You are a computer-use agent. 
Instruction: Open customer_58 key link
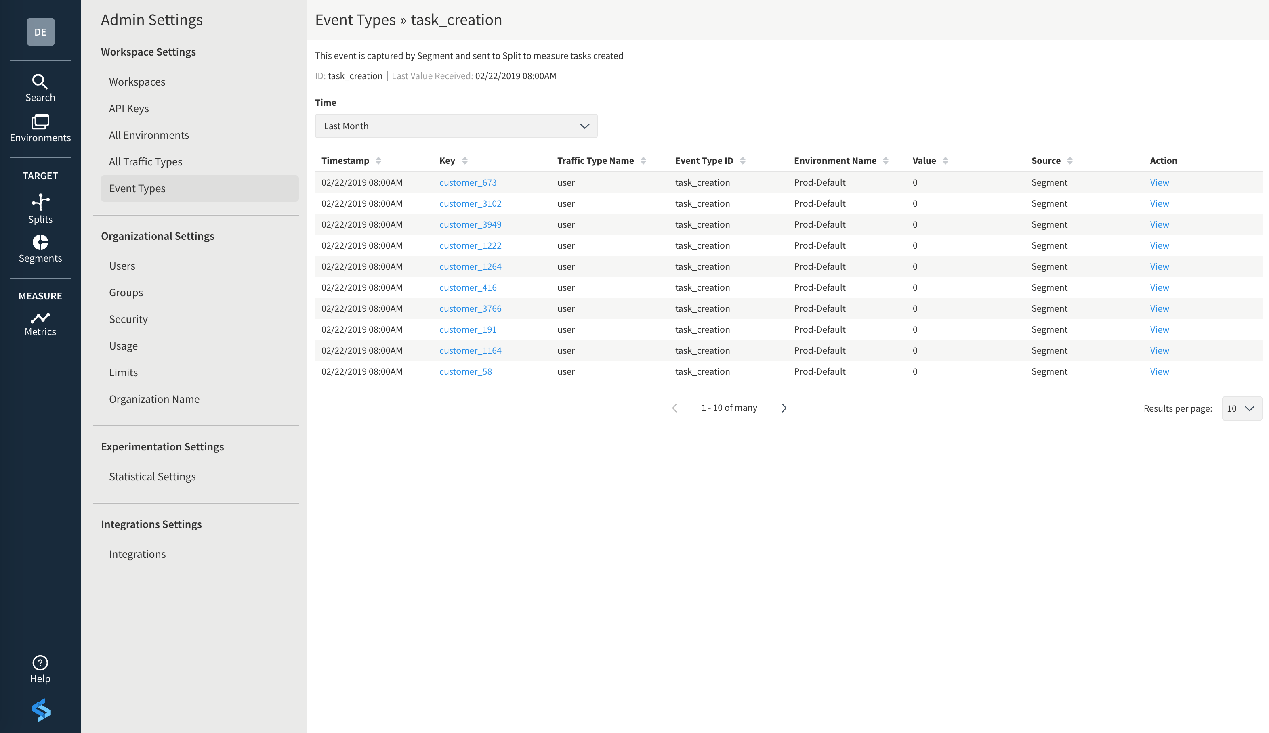pos(465,371)
